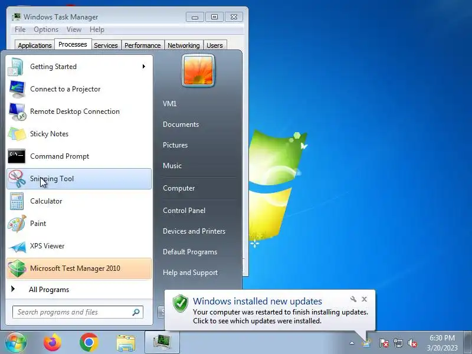Click the Command Prompt icon
The image size is (472, 354).
point(17,156)
